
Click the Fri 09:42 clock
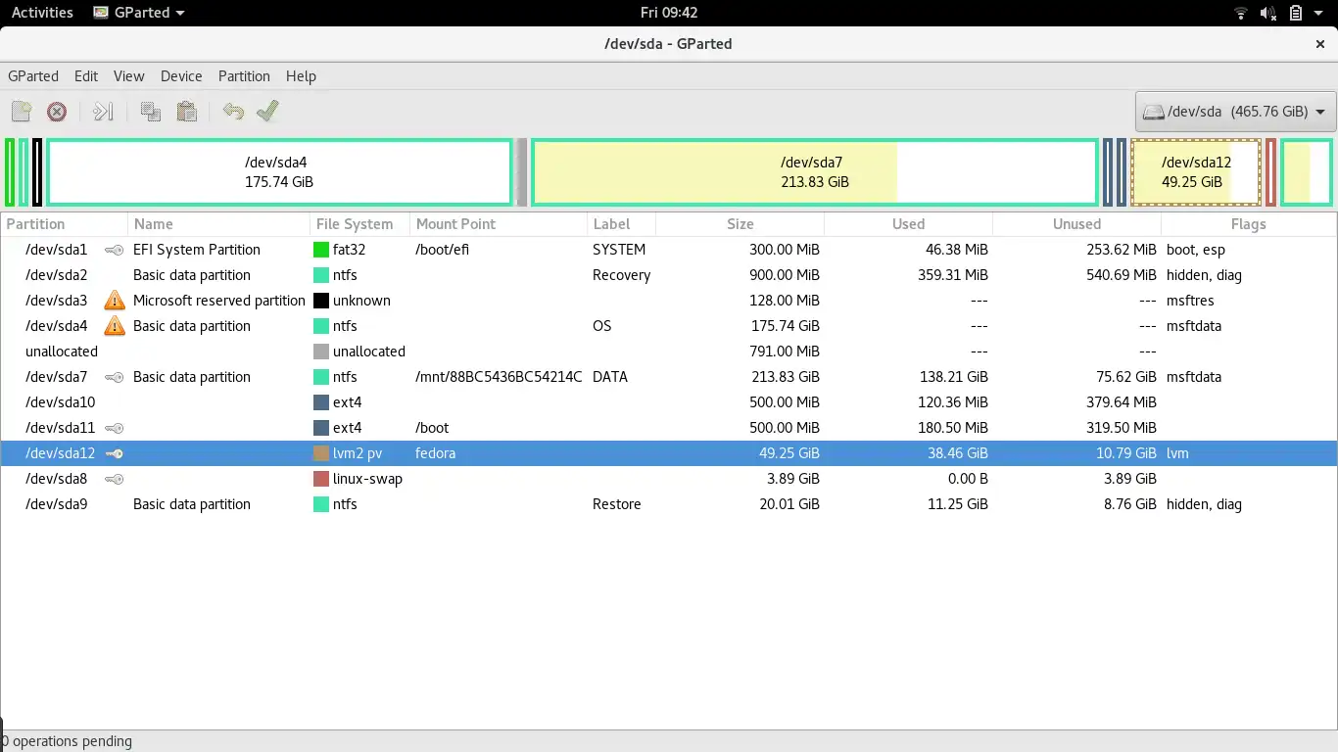(669, 13)
